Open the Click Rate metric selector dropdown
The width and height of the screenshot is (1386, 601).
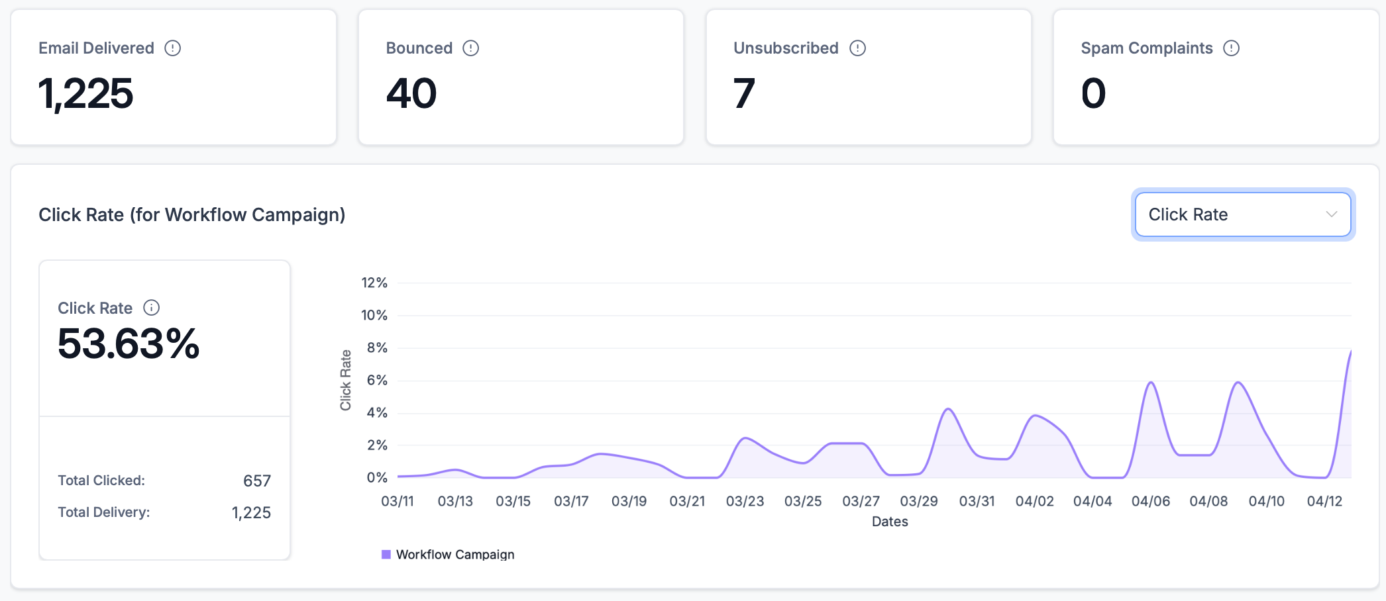pyautogui.click(x=1242, y=214)
